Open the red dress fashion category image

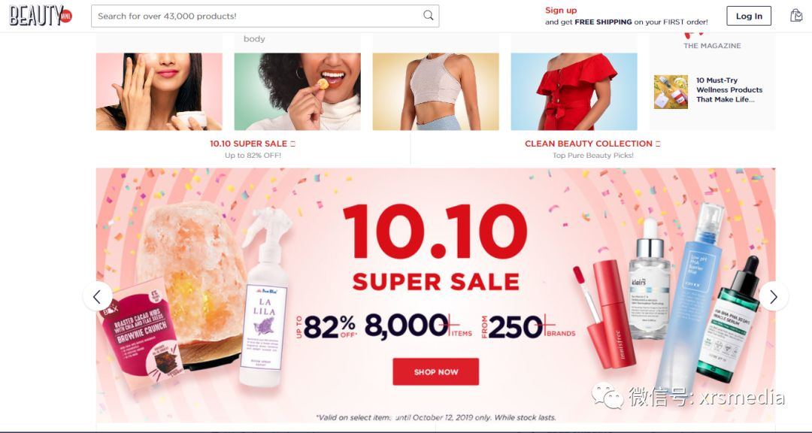click(574, 92)
